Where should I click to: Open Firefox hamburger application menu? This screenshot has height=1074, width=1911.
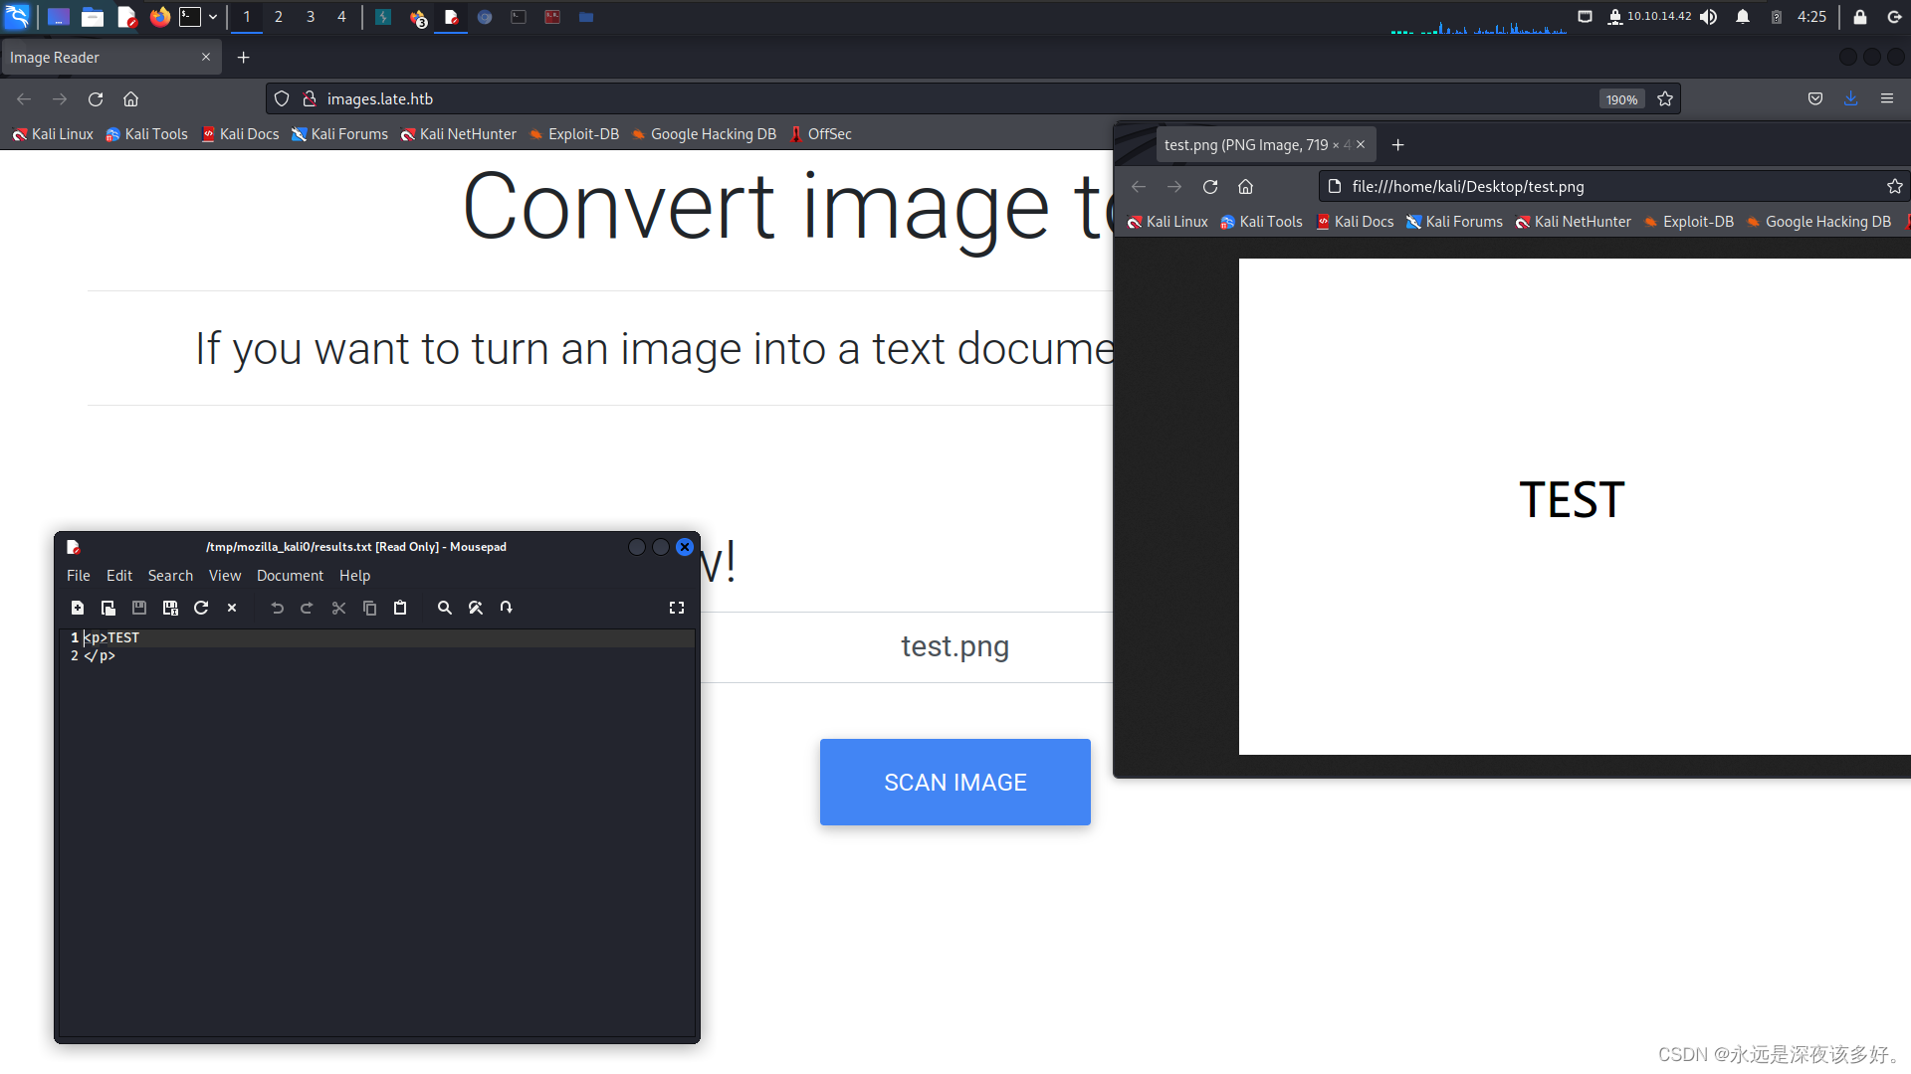[1887, 98]
